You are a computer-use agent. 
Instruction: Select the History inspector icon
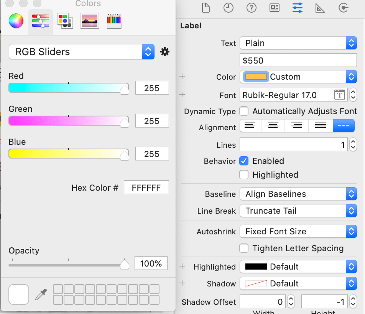tap(229, 7)
